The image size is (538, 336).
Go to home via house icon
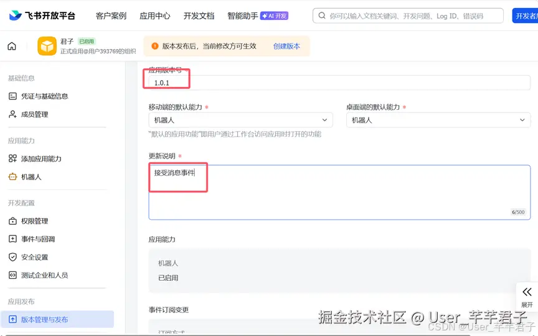tap(12, 46)
